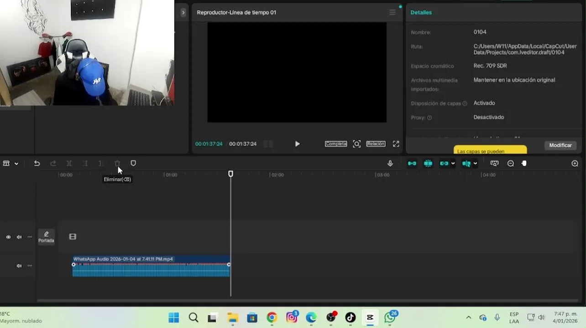Play the video in the player
586x328 pixels.
pos(297,143)
